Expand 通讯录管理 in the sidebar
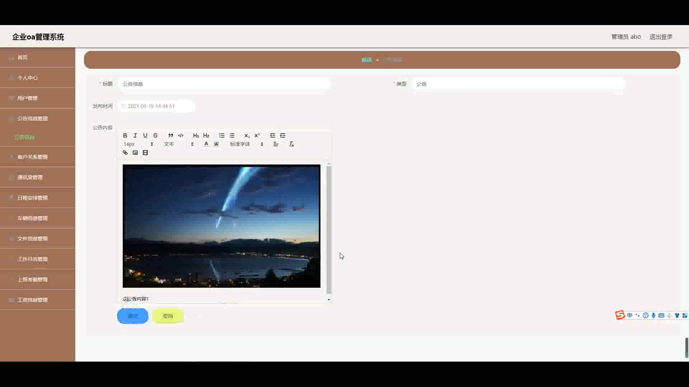This screenshot has width=689, height=387. [x=38, y=177]
